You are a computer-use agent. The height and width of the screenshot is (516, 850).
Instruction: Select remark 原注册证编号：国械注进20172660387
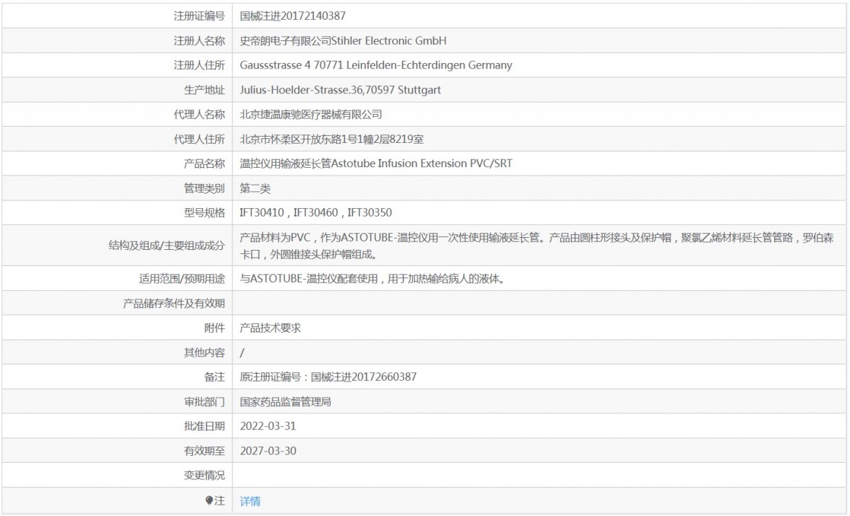tap(328, 377)
